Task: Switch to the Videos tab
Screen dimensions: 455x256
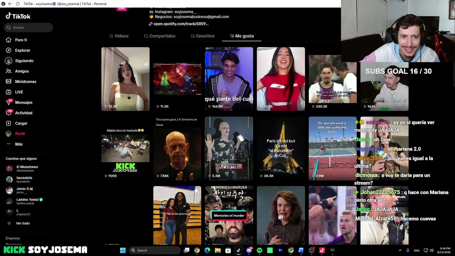Action: click(119, 36)
